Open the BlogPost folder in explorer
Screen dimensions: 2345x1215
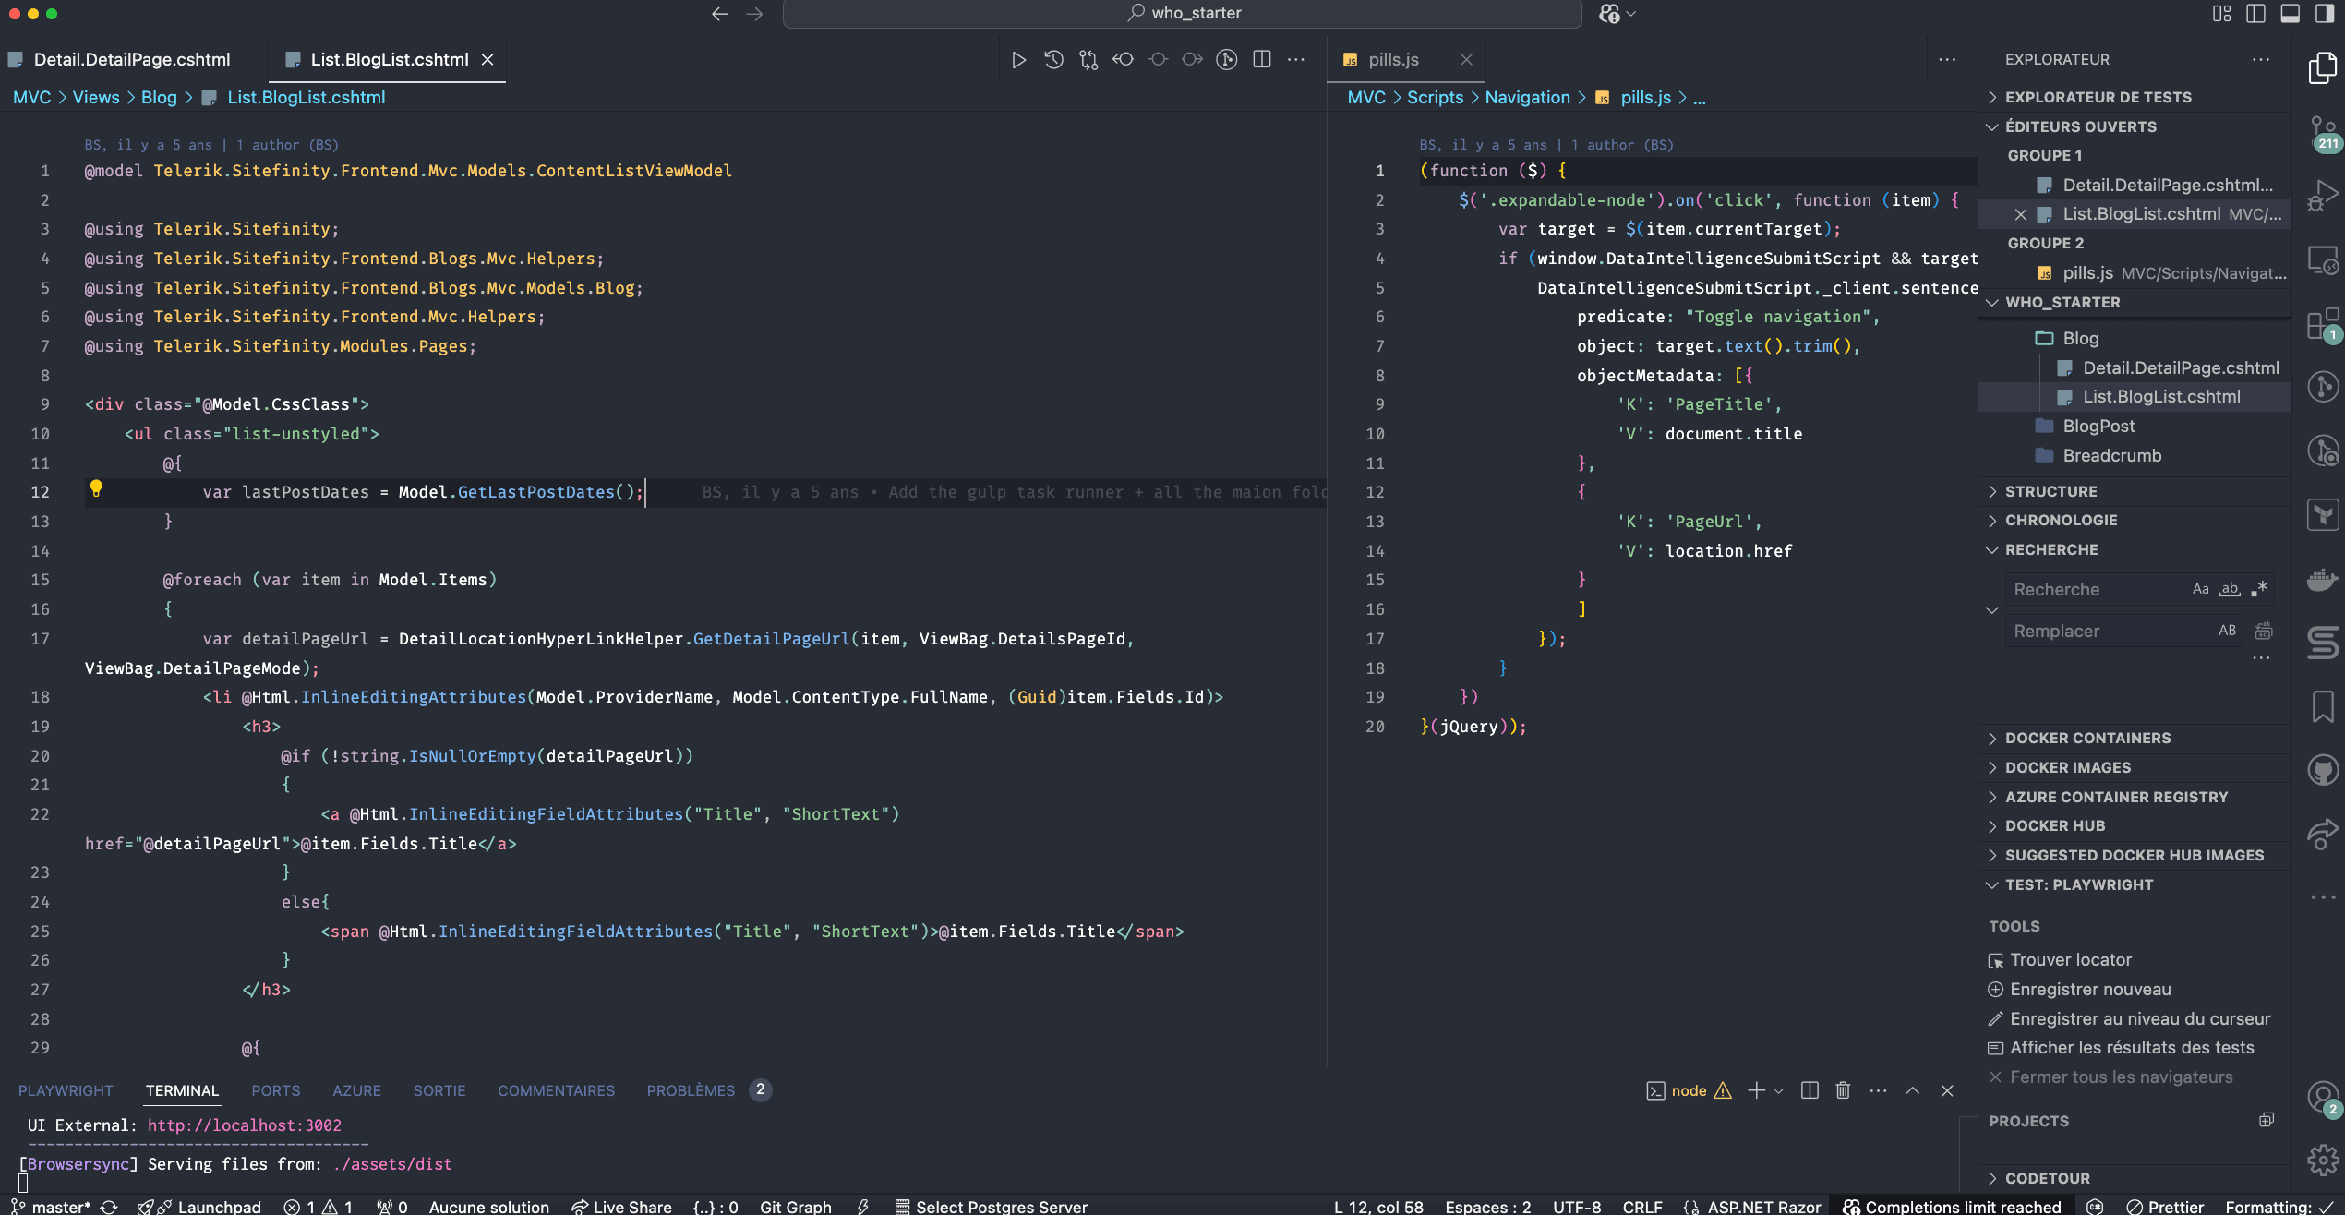[x=2098, y=426]
